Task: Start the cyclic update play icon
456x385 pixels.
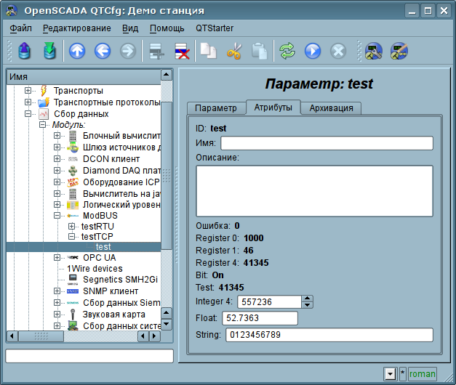Action: [313, 51]
